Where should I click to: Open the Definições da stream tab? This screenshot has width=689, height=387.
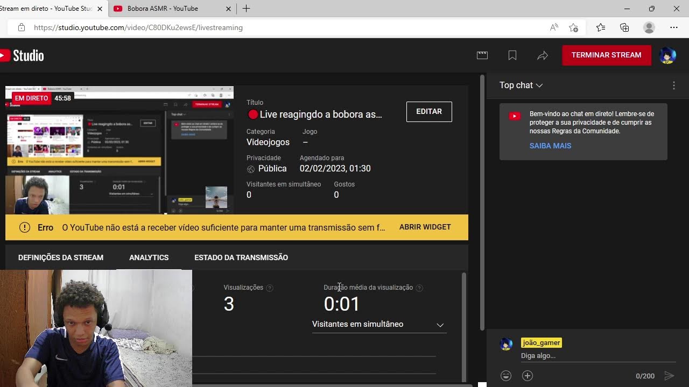[x=61, y=257]
